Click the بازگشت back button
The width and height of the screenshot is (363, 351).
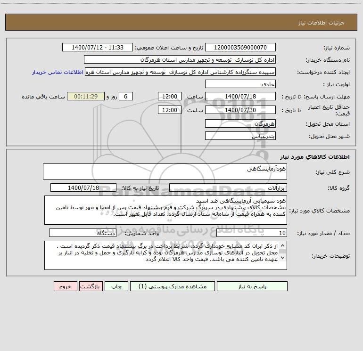tap(91, 286)
